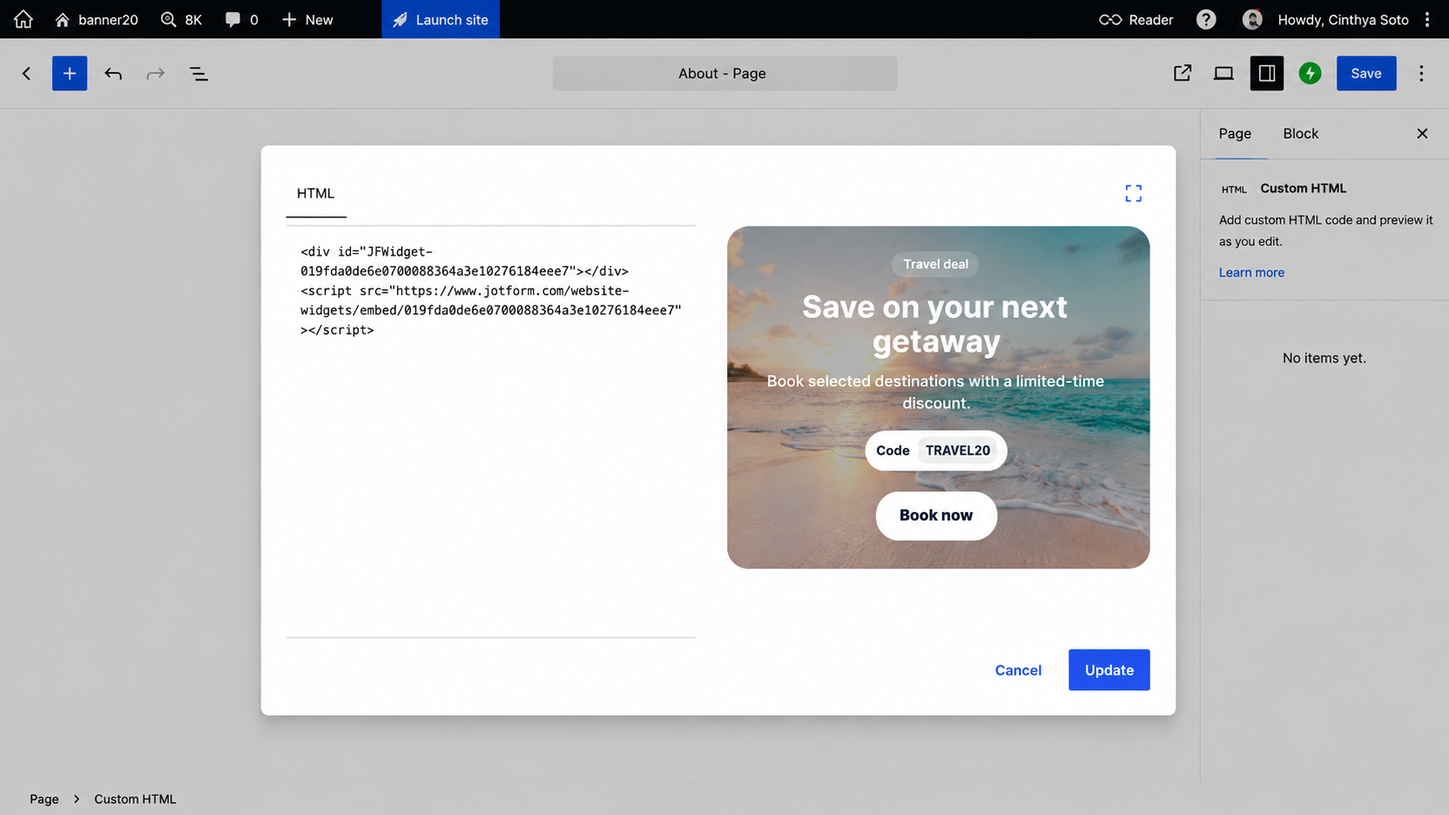Toggle the block inserter plus button

pos(69,74)
